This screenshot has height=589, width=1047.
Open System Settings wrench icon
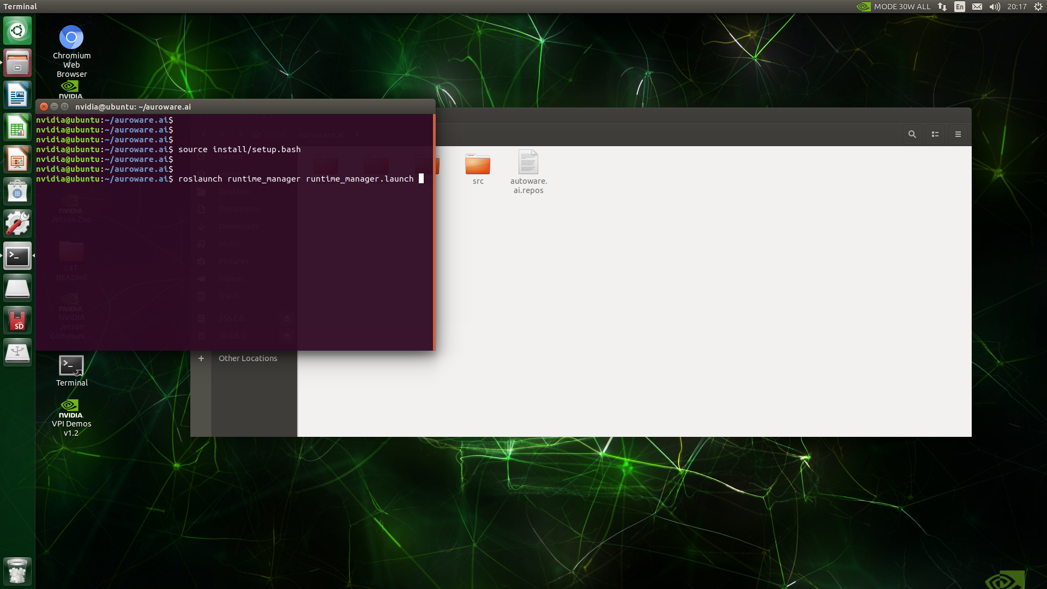(17, 224)
